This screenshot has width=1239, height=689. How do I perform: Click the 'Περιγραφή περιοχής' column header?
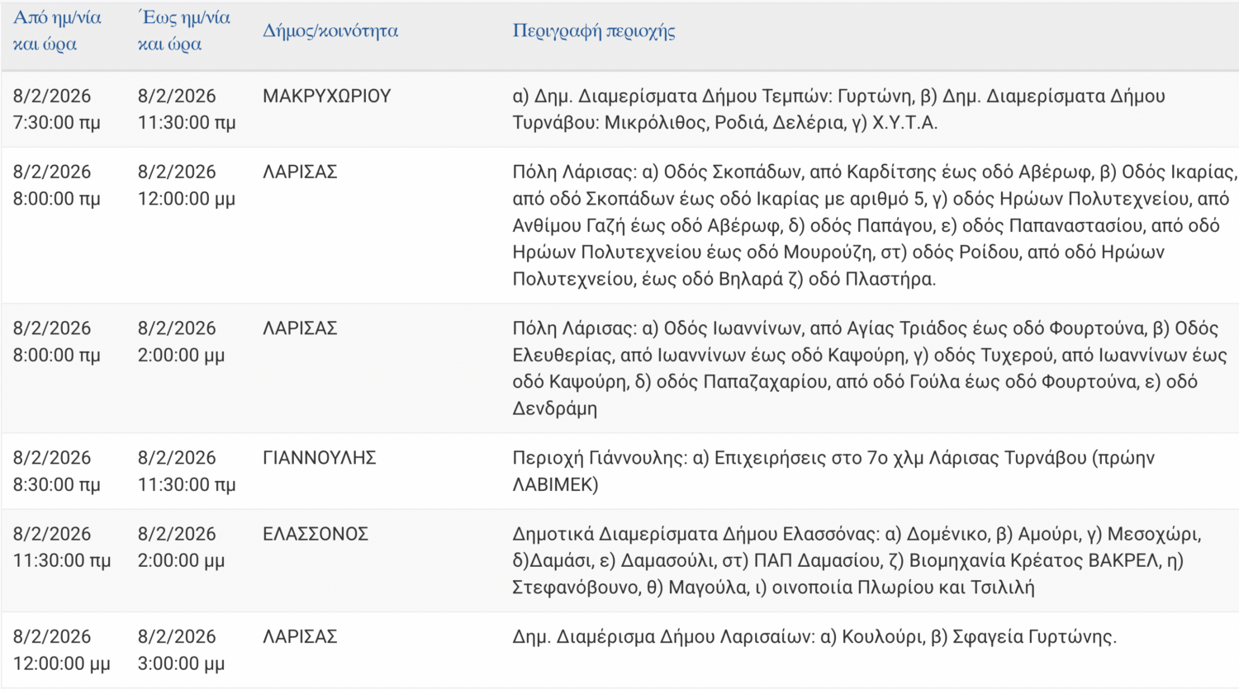coord(594,31)
